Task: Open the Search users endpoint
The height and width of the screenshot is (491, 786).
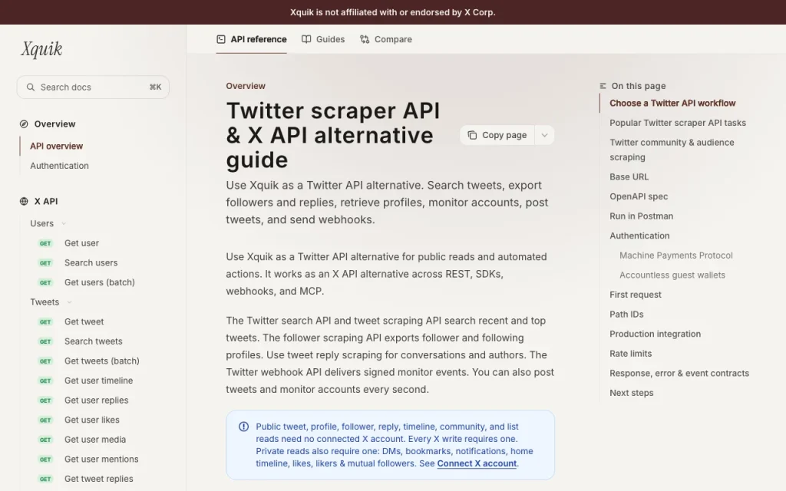Action: (91, 262)
